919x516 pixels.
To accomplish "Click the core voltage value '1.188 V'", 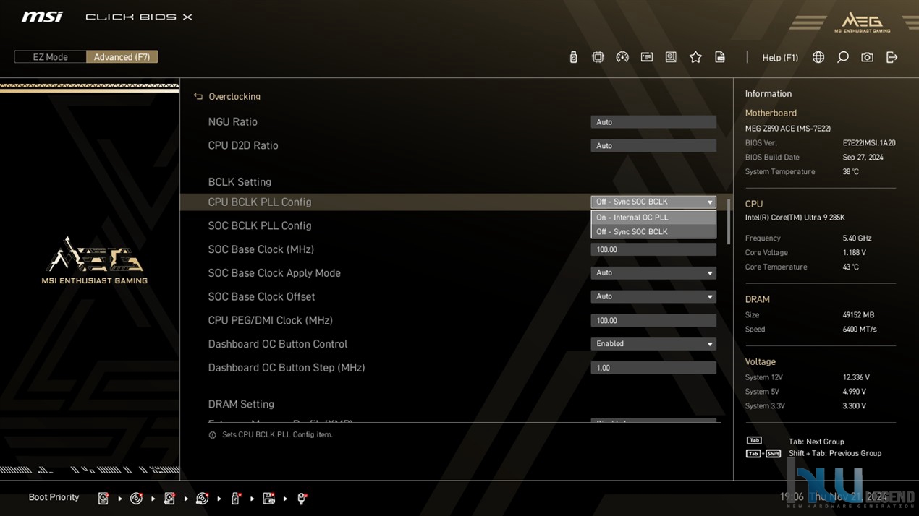I will tap(855, 253).
